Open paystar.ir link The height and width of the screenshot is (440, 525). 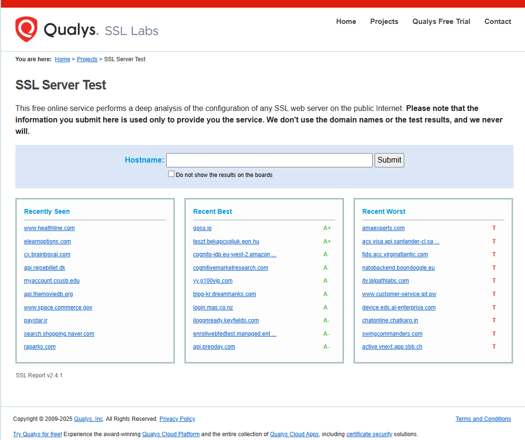point(35,320)
